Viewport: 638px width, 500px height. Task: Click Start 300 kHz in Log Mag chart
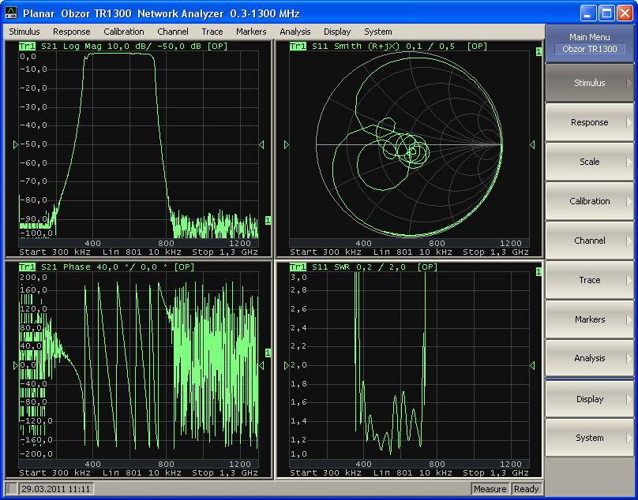click(55, 252)
